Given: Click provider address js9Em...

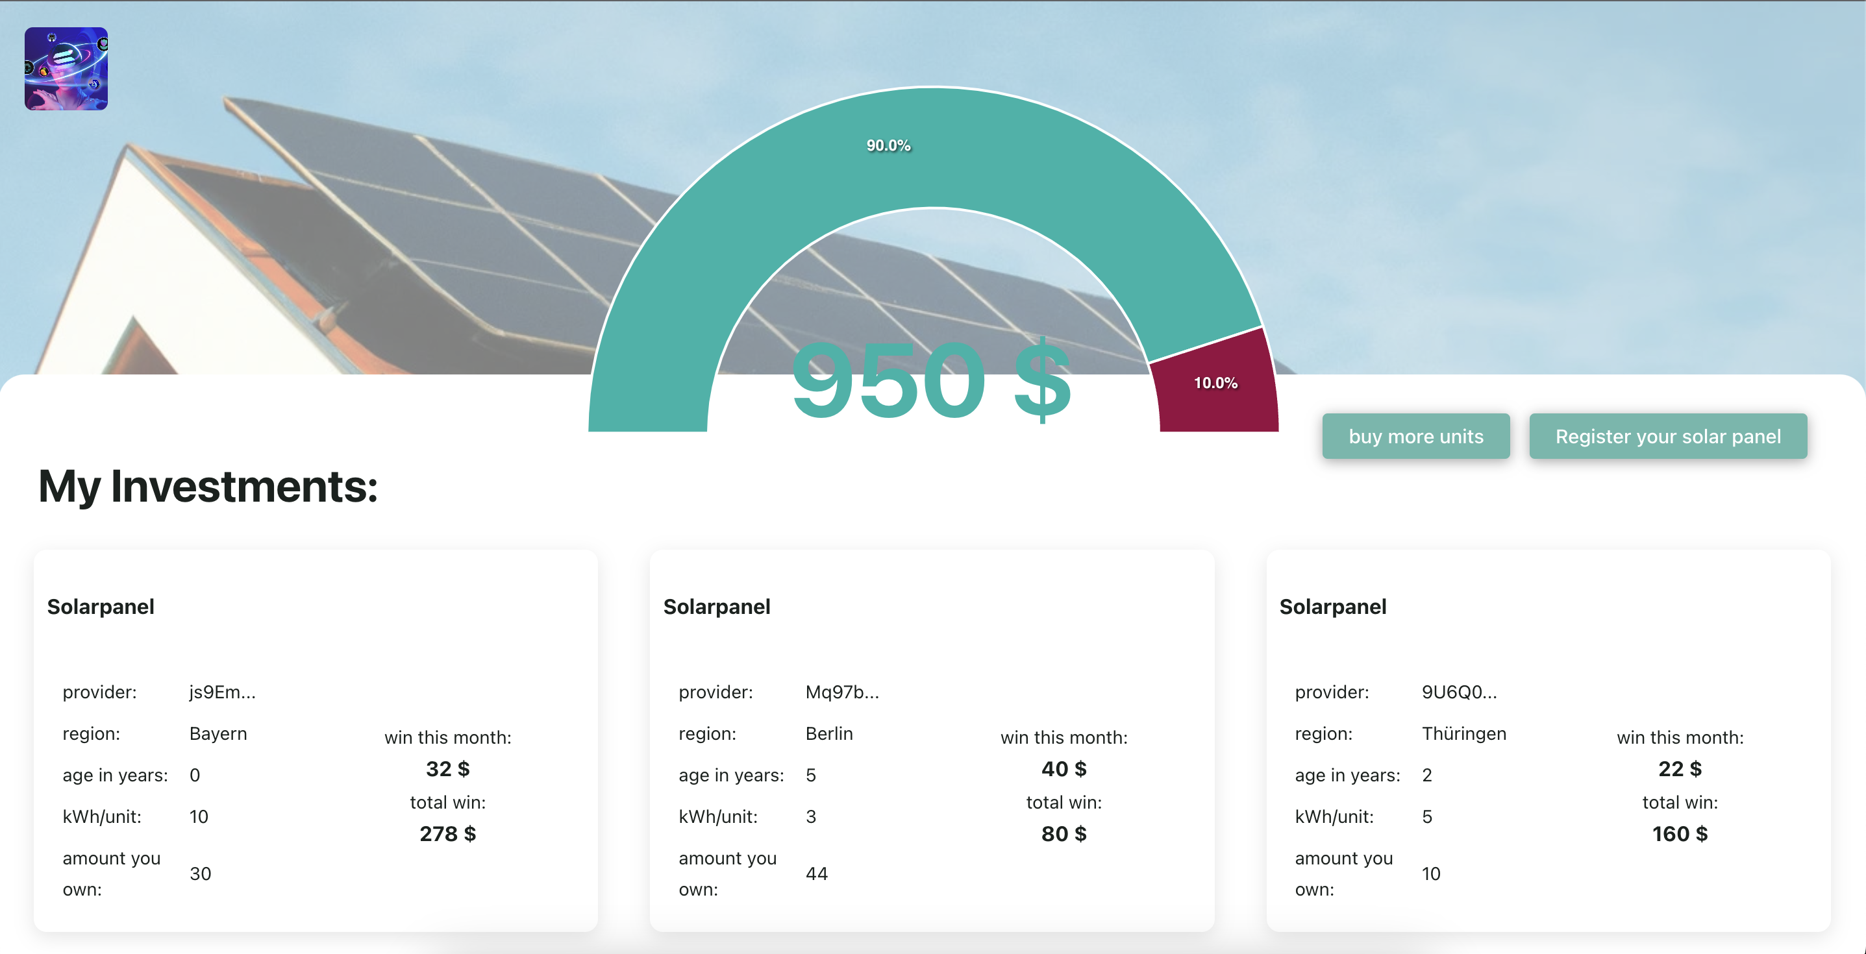Looking at the screenshot, I should tap(223, 692).
